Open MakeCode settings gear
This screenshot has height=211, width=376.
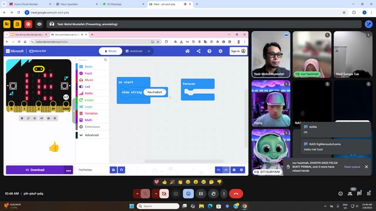point(220,51)
